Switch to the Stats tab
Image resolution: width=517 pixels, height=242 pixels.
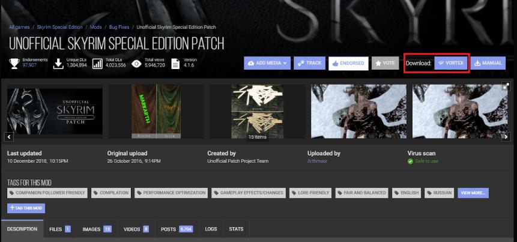coord(236,229)
